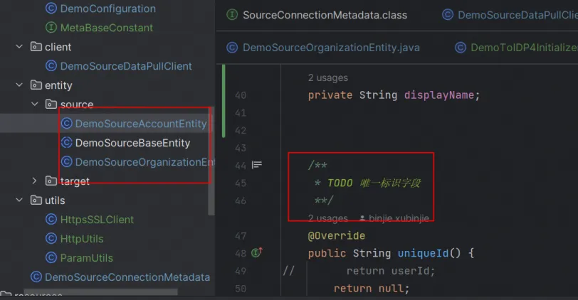578x300 pixels.
Task: Click DemoSourceOrganizationEntity tree class icon
Action: (66, 161)
